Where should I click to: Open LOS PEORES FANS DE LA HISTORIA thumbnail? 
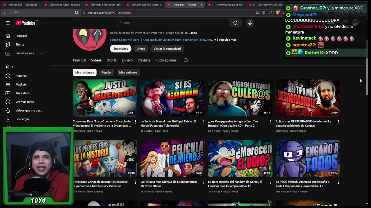(x=105, y=158)
